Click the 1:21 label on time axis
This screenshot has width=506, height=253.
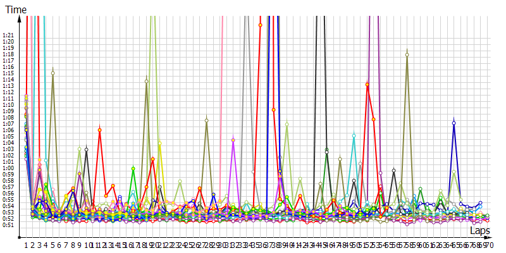(8, 35)
